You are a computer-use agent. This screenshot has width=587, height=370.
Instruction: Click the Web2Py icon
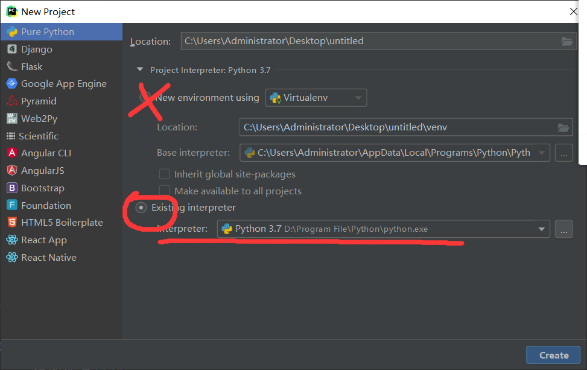(x=12, y=118)
